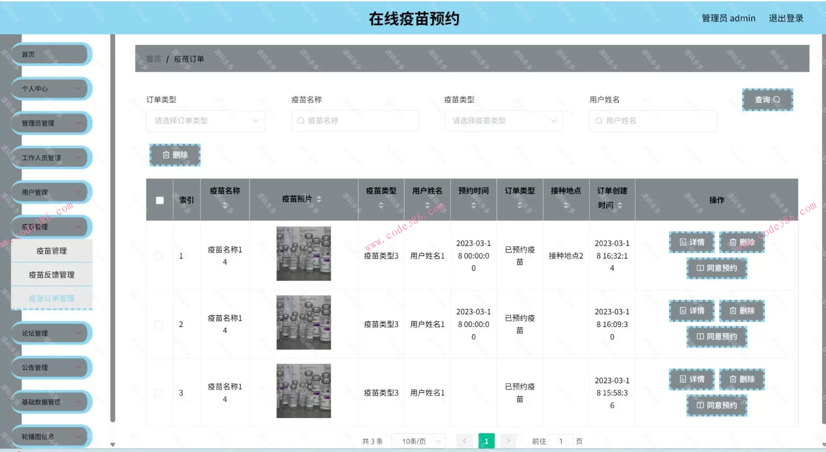Open 详情 for row 2

692,311
